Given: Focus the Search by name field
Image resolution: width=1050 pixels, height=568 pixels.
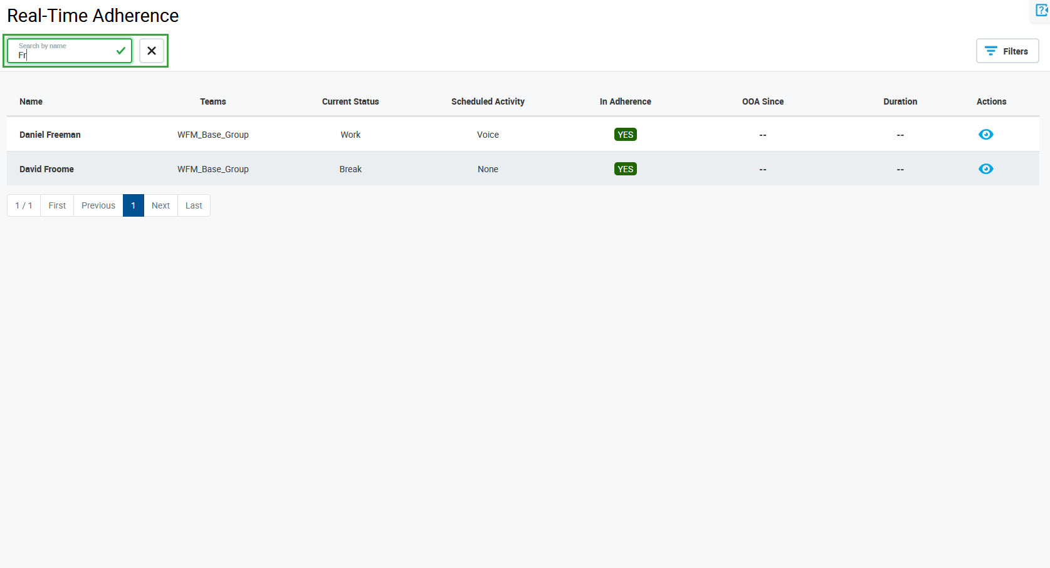Looking at the screenshot, I should click(x=63, y=54).
